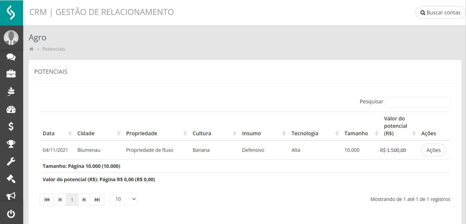The image size is (466, 224).
Task: Open the wrench tools sidebar icon
Action: coord(11,161)
